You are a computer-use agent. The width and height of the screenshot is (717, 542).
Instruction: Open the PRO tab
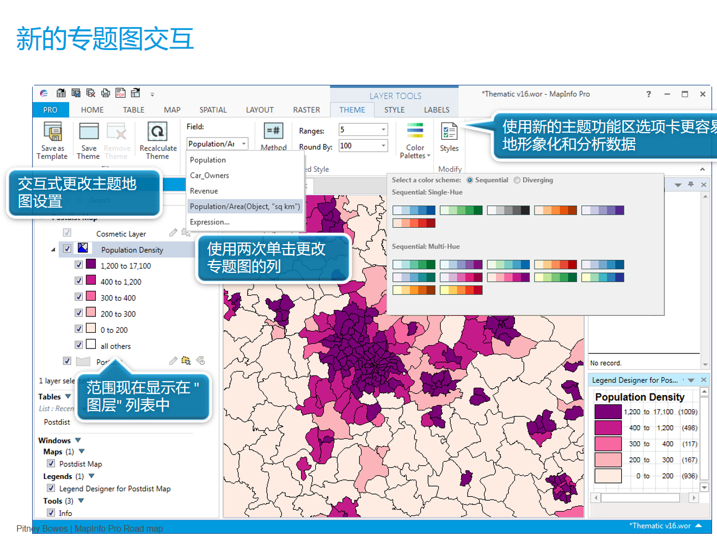tap(51, 110)
